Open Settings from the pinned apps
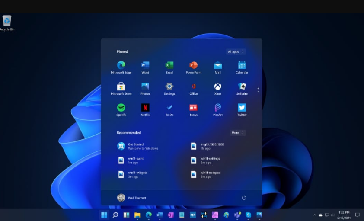This screenshot has height=221, width=364. [169, 89]
